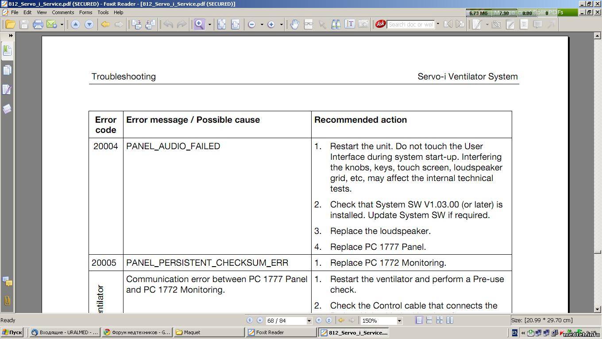Enable single page layout in status bar
The height and width of the screenshot is (339, 602).
tap(419, 320)
